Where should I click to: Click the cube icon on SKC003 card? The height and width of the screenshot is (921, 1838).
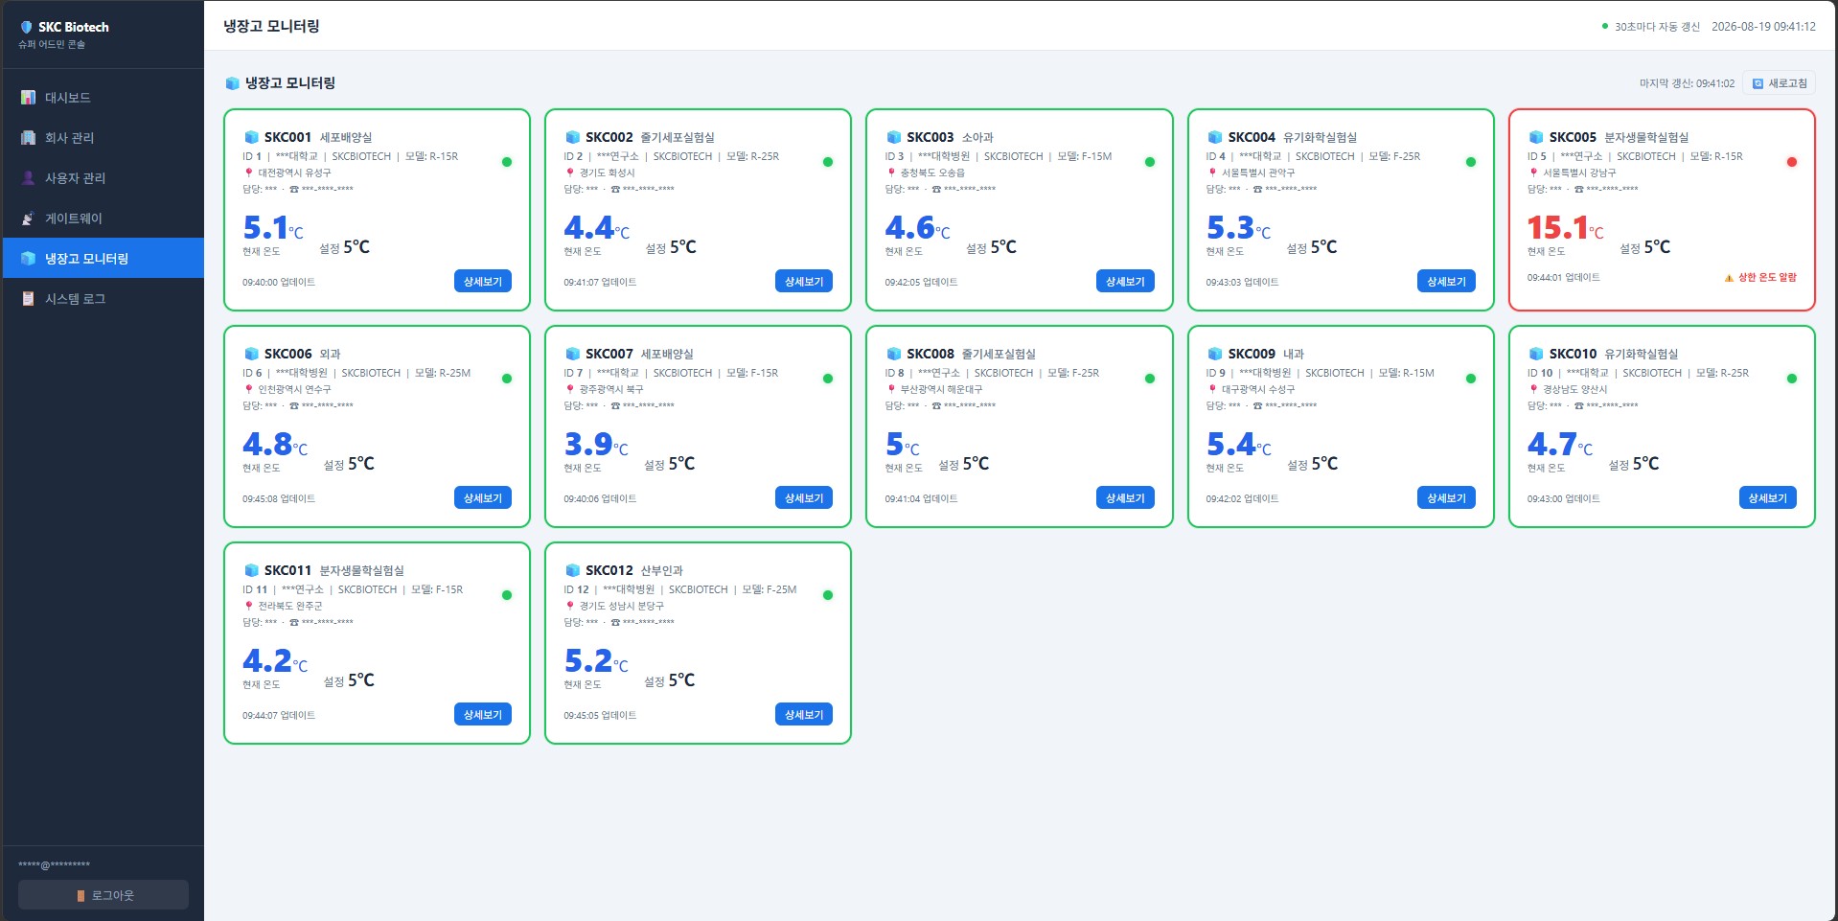point(893,137)
